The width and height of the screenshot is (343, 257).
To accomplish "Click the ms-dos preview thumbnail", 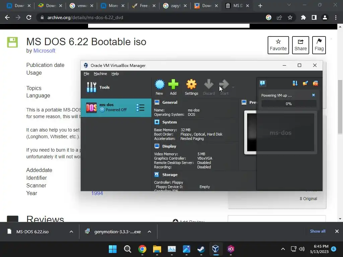I will pos(281,133).
